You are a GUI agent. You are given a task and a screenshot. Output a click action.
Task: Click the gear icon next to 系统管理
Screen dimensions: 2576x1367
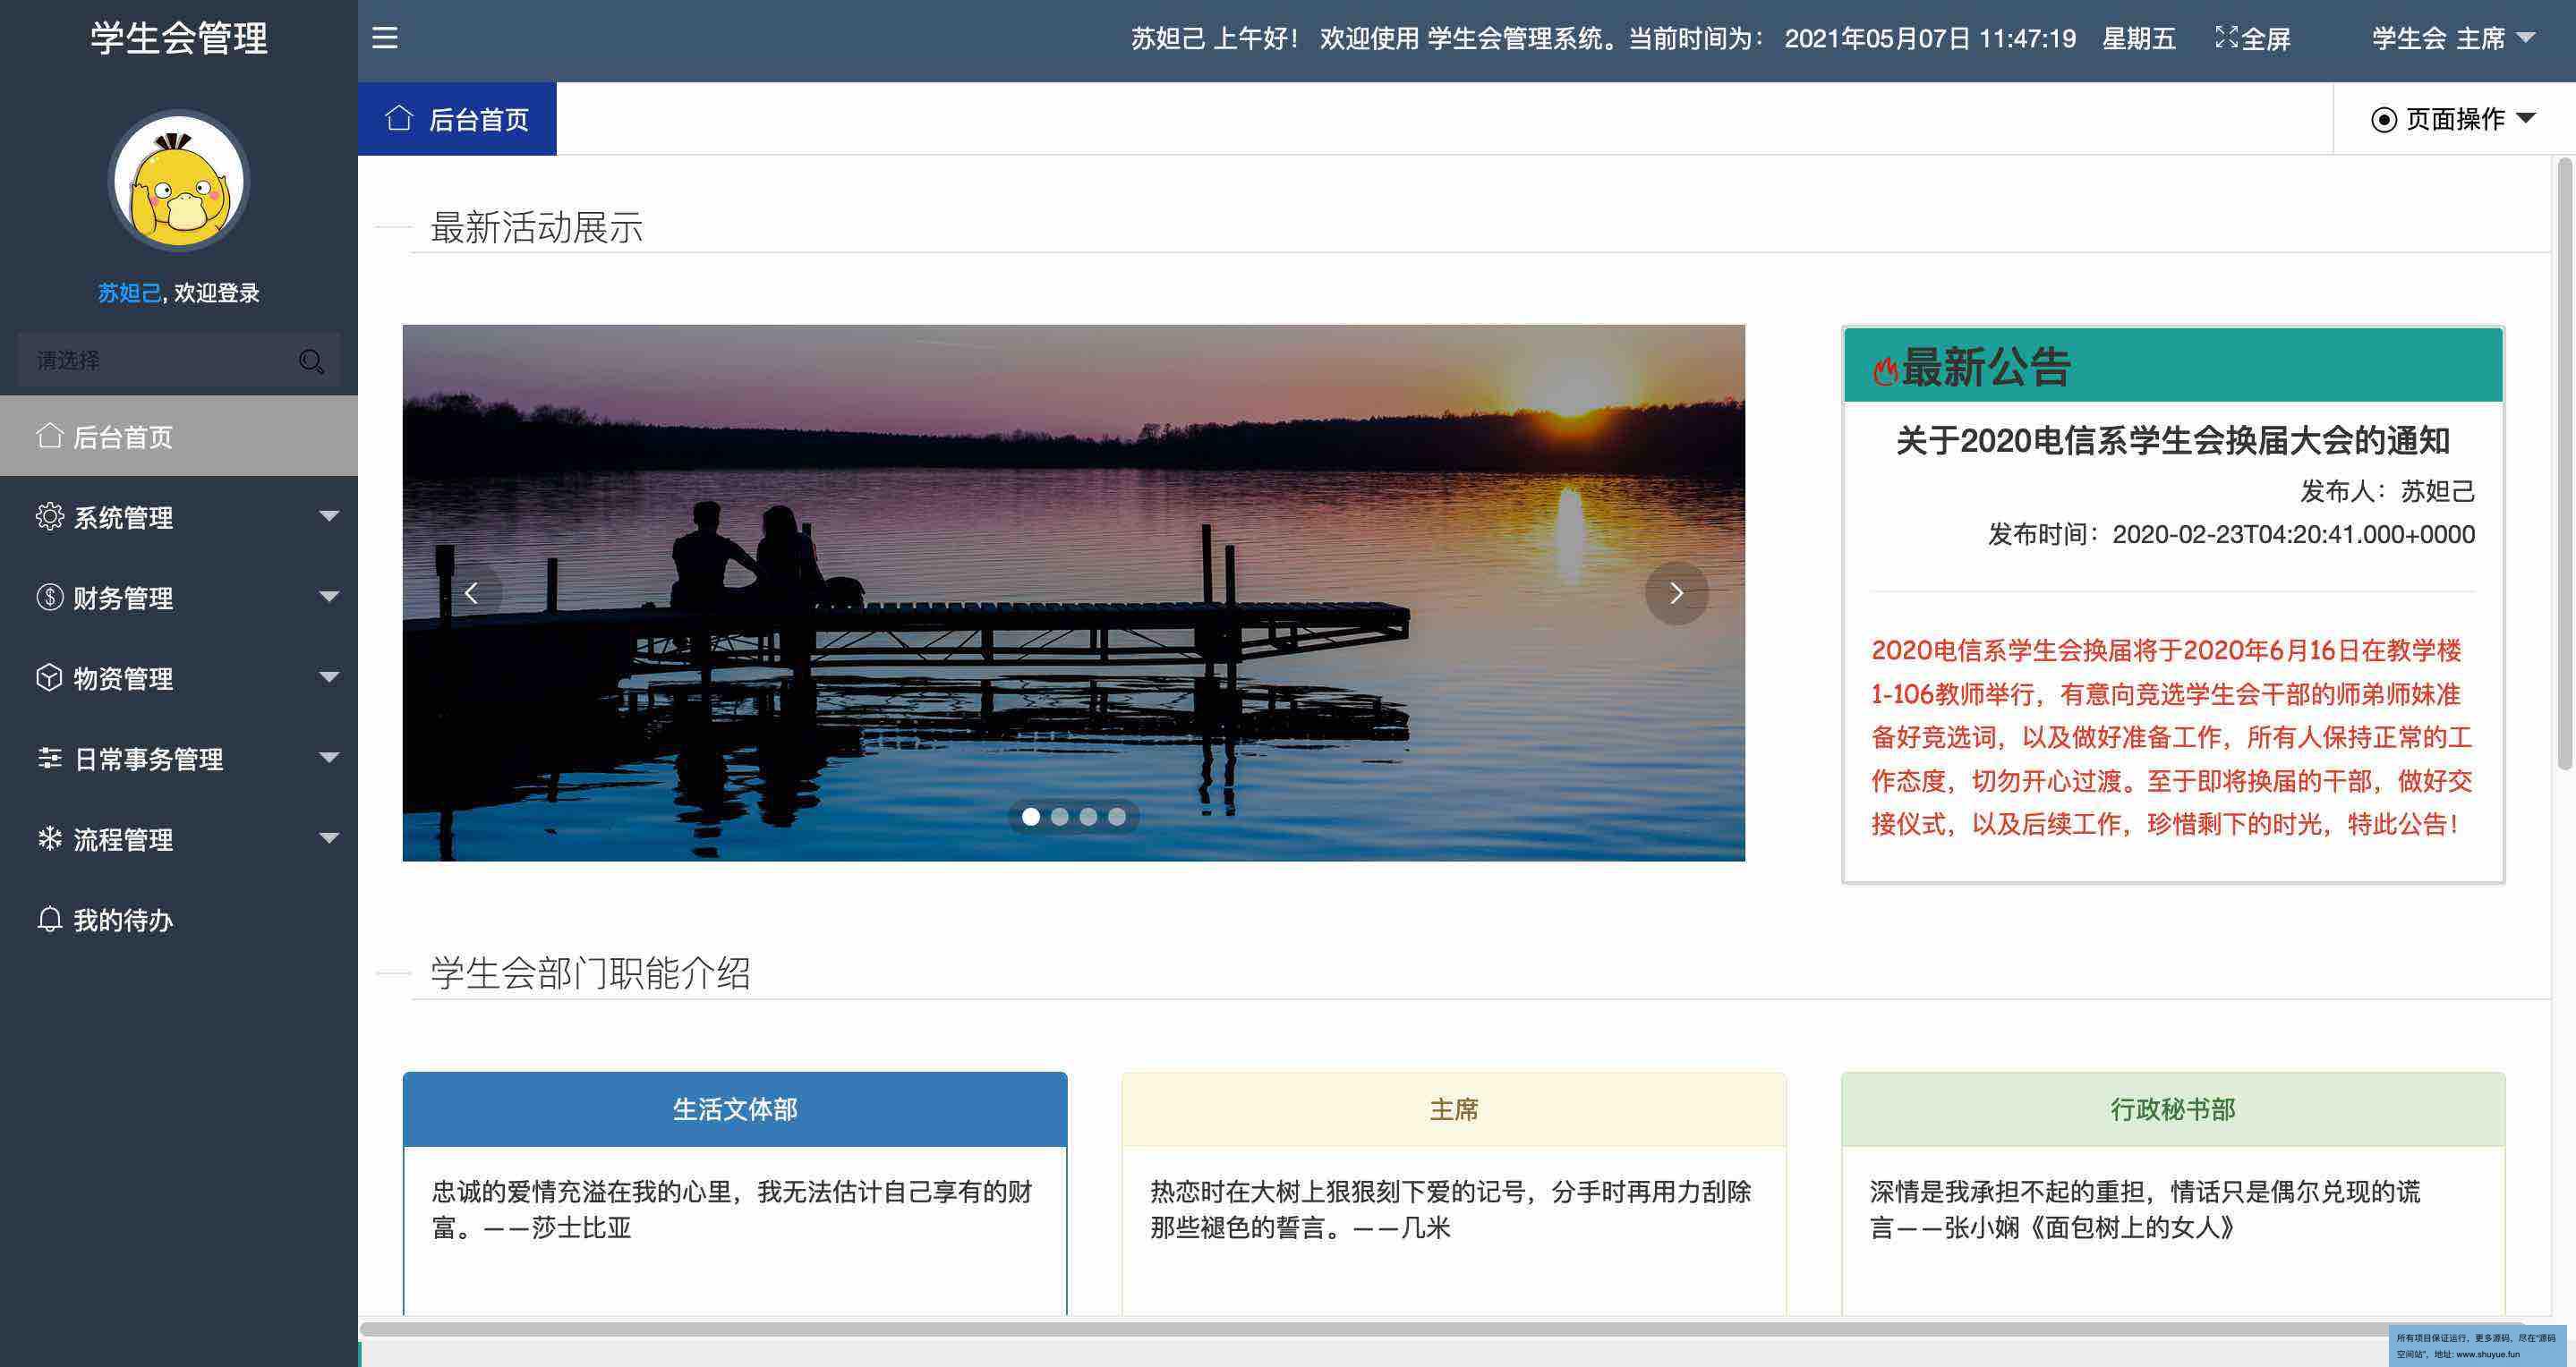click(49, 516)
